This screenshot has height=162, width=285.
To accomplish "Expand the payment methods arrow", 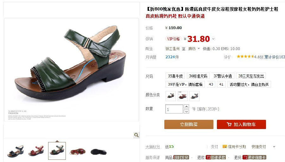I will (274, 147).
